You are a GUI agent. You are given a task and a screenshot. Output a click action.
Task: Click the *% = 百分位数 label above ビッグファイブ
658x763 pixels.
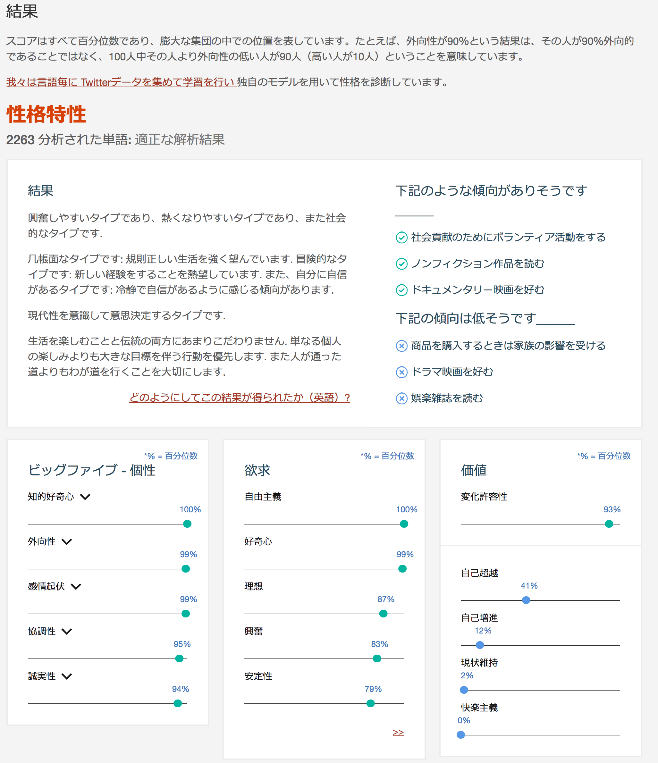(171, 456)
